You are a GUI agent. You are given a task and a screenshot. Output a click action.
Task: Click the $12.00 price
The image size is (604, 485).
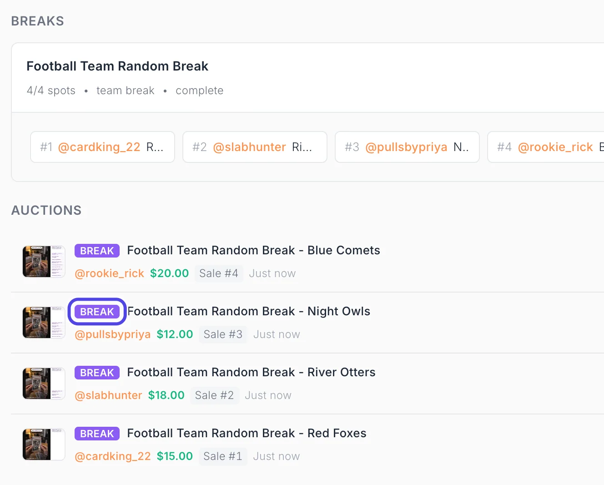(175, 334)
